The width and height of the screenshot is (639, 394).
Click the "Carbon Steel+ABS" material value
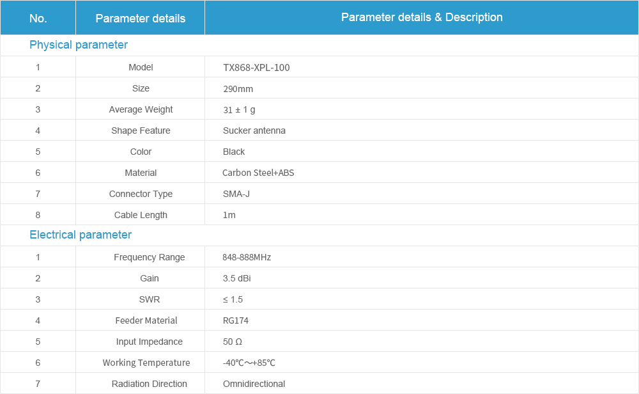(258, 173)
